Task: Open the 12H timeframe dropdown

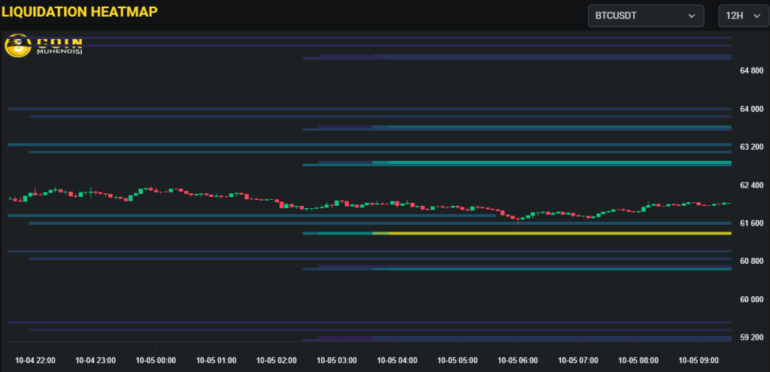Action: point(743,16)
